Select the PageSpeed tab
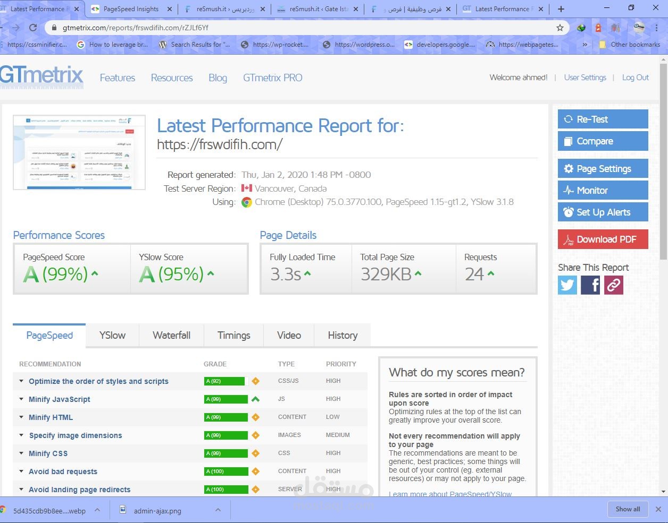The height and width of the screenshot is (523, 668). (x=49, y=336)
